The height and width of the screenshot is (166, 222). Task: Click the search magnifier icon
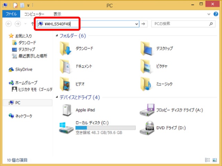(211, 24)
